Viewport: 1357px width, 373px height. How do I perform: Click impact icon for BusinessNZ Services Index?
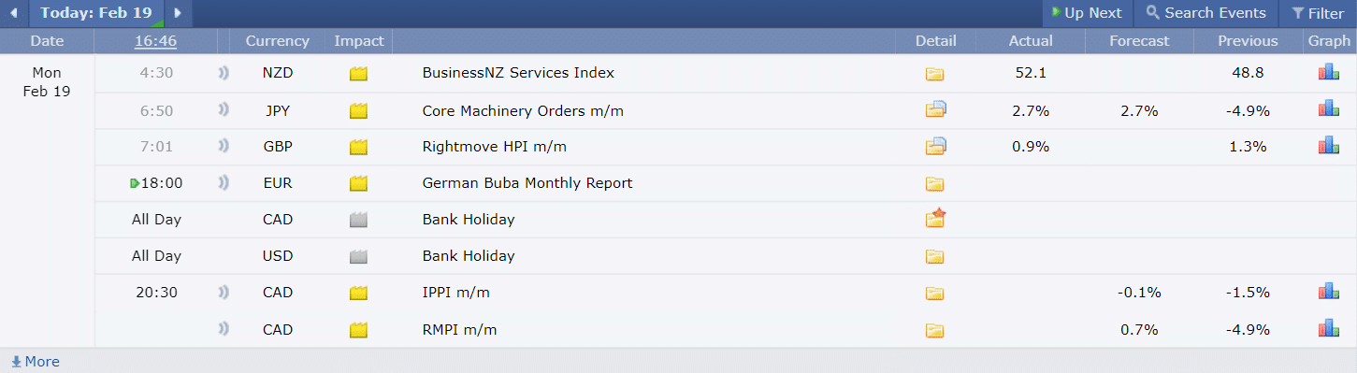click(x=358, y=74)
